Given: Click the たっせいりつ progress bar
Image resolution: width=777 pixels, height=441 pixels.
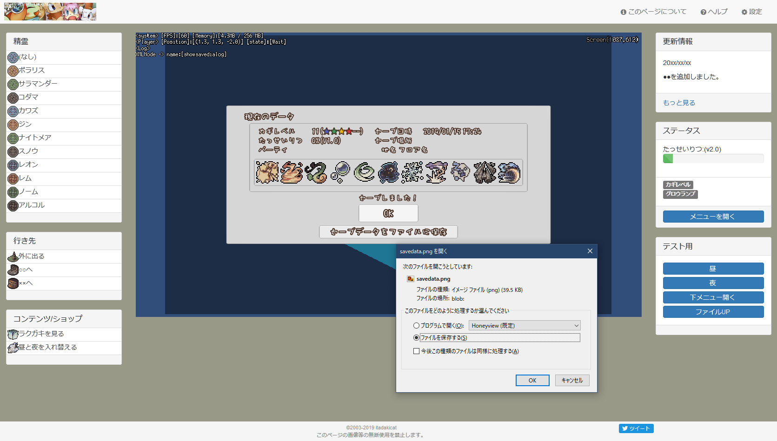Looking at the screenshot, I should coord(713,159).
